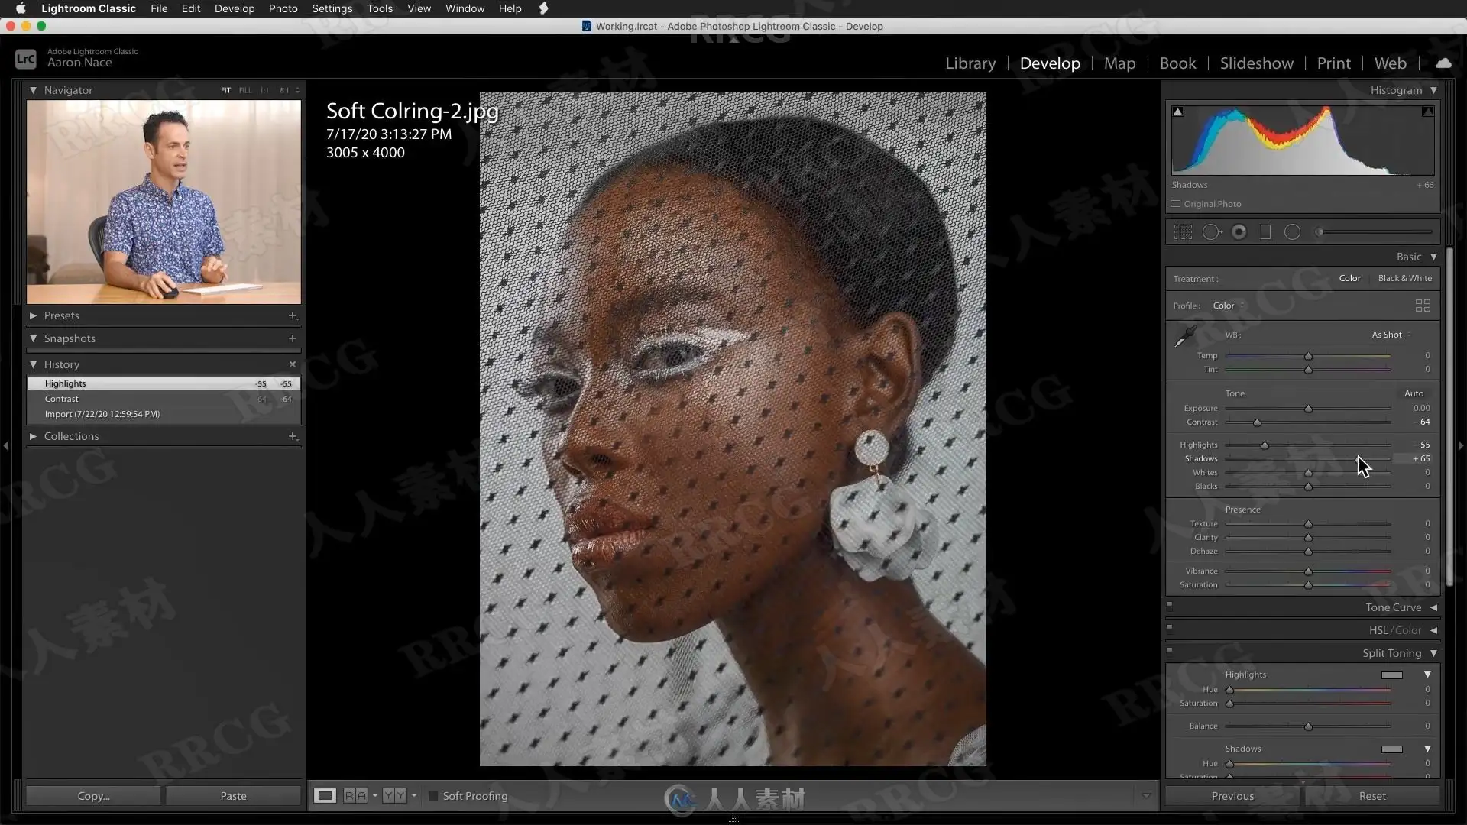
Task: Set treatment to Black & White
Action: point(1404,279)
